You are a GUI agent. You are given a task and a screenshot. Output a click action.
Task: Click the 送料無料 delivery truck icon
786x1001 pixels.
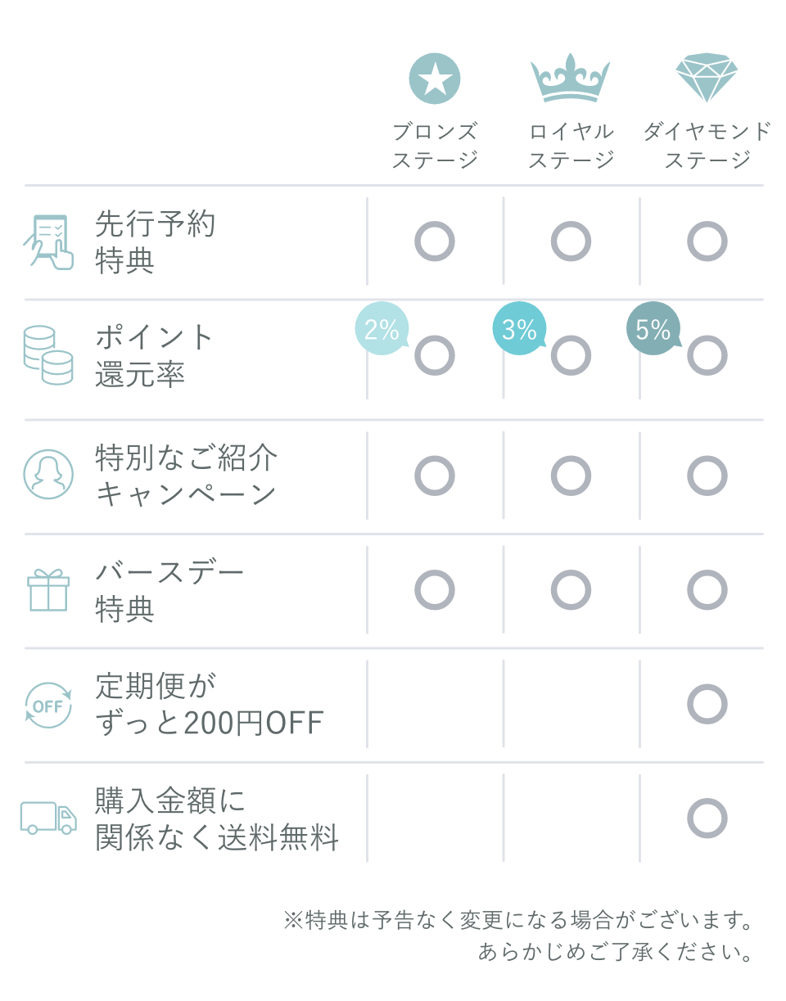point(48,818)
